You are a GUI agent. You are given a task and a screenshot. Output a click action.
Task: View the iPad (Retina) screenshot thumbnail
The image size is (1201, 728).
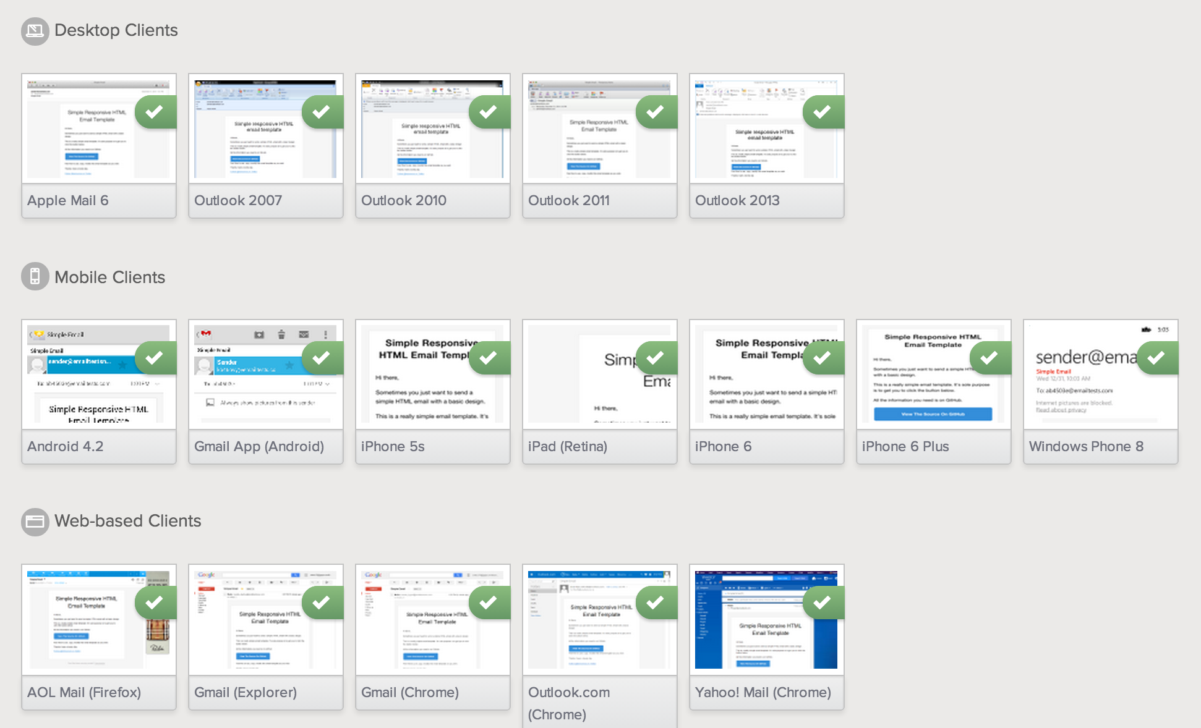coord(599,375)
